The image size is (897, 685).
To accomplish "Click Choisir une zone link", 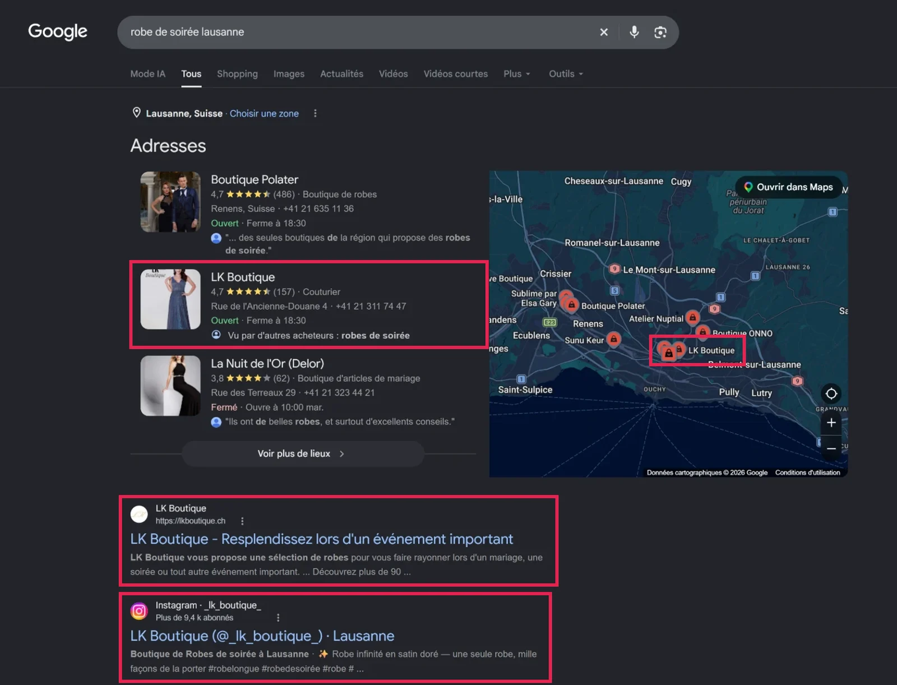I will click(x=264, y=113).
